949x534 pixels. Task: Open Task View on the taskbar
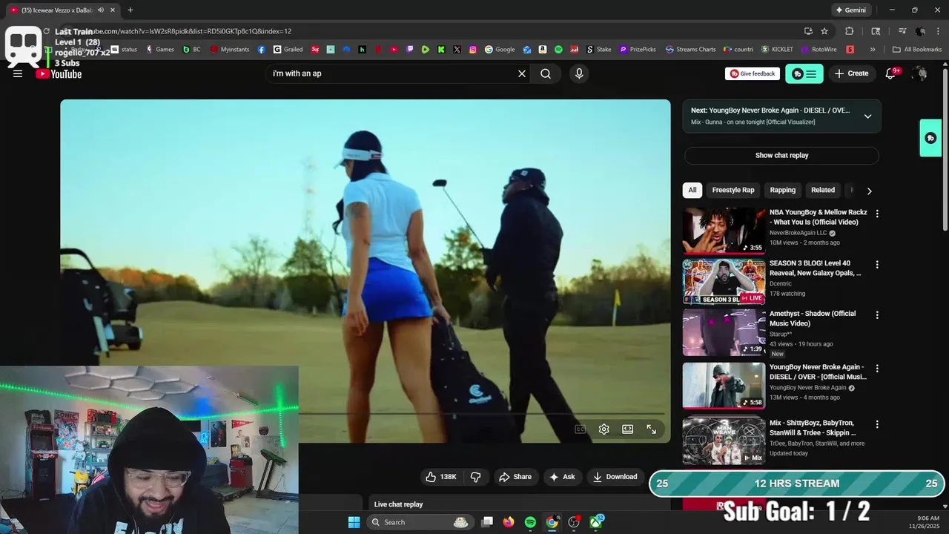pyautogui.click(x=487, y=522)
